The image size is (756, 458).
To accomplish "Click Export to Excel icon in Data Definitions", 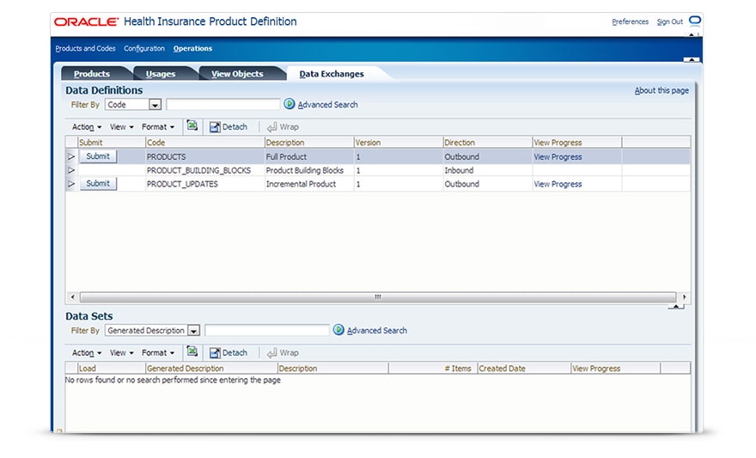I will [192, 125].
